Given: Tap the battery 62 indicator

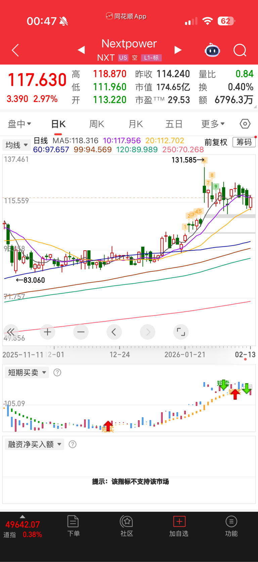Looking at the screenshot, I should (226, 21).
